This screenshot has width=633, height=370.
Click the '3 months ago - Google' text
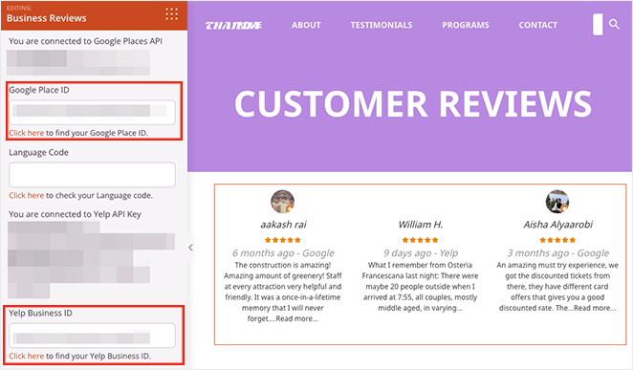(557, 253)
